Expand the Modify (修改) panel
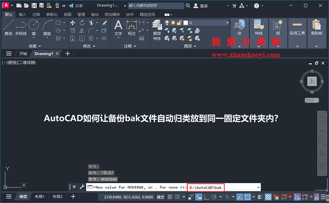329x203 pixels. point(89,46)
